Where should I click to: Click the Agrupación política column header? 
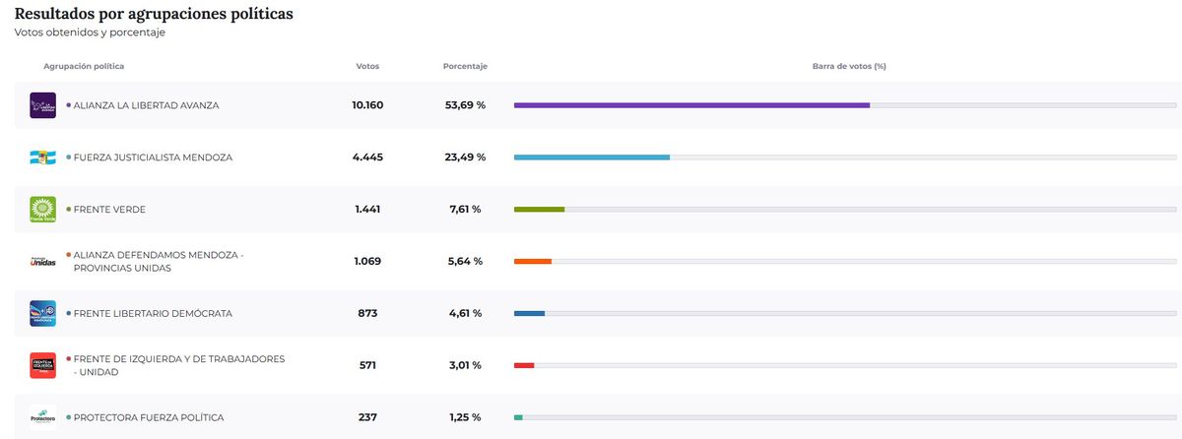click(84, 66)
